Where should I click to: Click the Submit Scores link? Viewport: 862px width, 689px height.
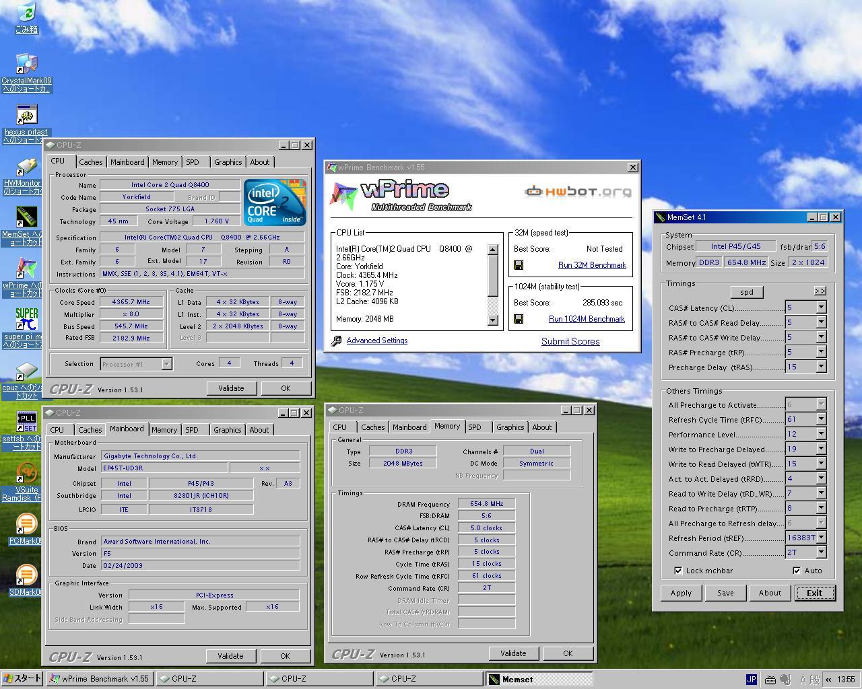click(x=570, y=341)
